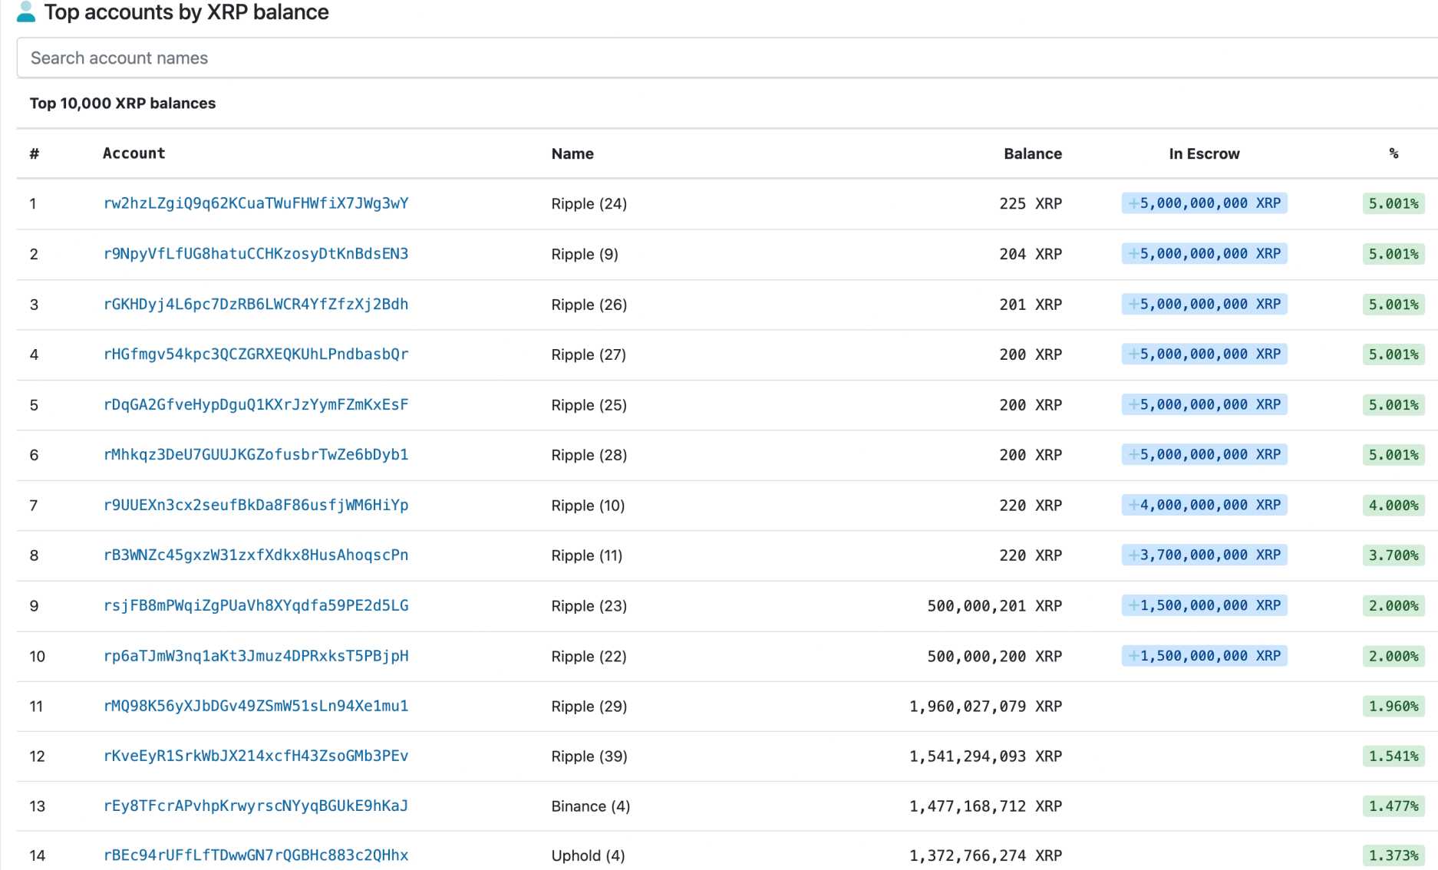Click the 1,477,168,712 XRP balance

pos(986,806)
